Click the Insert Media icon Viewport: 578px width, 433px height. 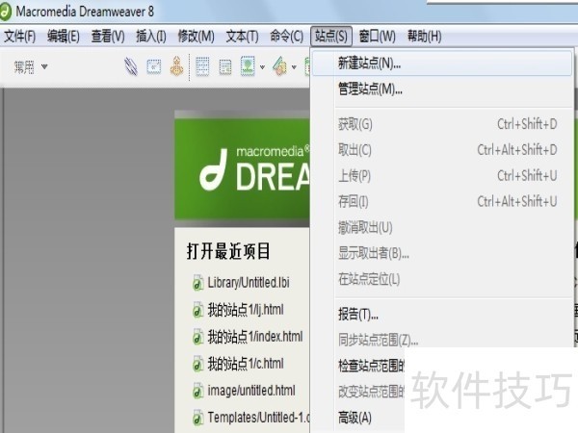(279, 66)
